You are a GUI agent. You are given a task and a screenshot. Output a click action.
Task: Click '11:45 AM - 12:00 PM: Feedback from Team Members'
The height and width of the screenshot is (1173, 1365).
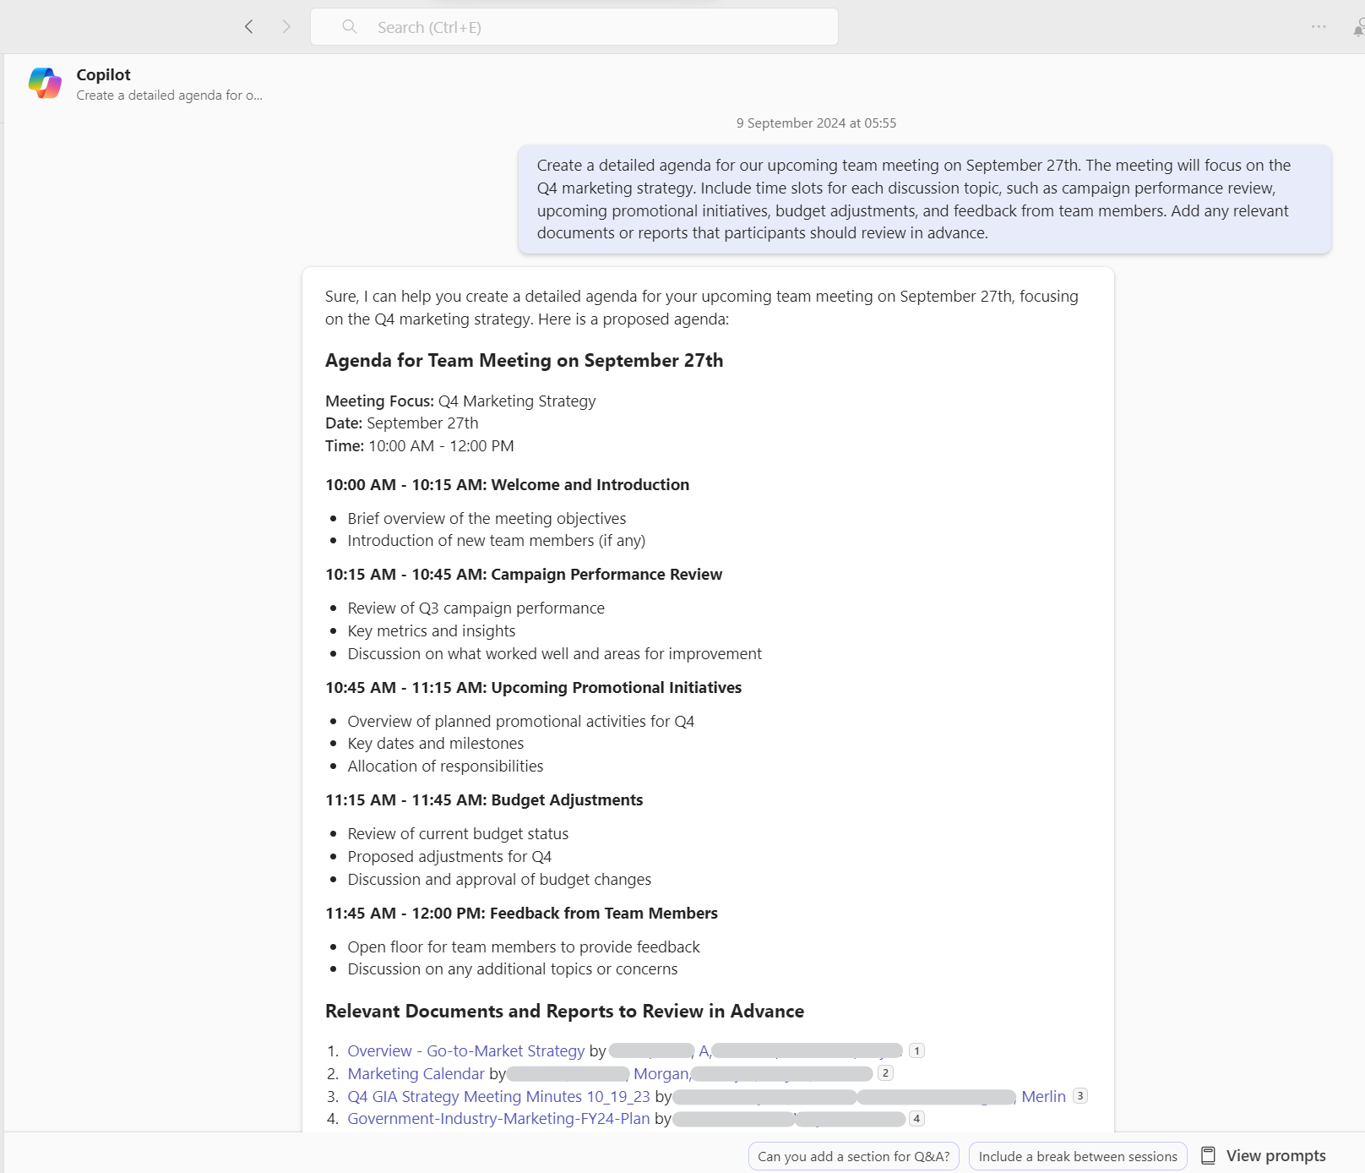click(x=521, y=914)
